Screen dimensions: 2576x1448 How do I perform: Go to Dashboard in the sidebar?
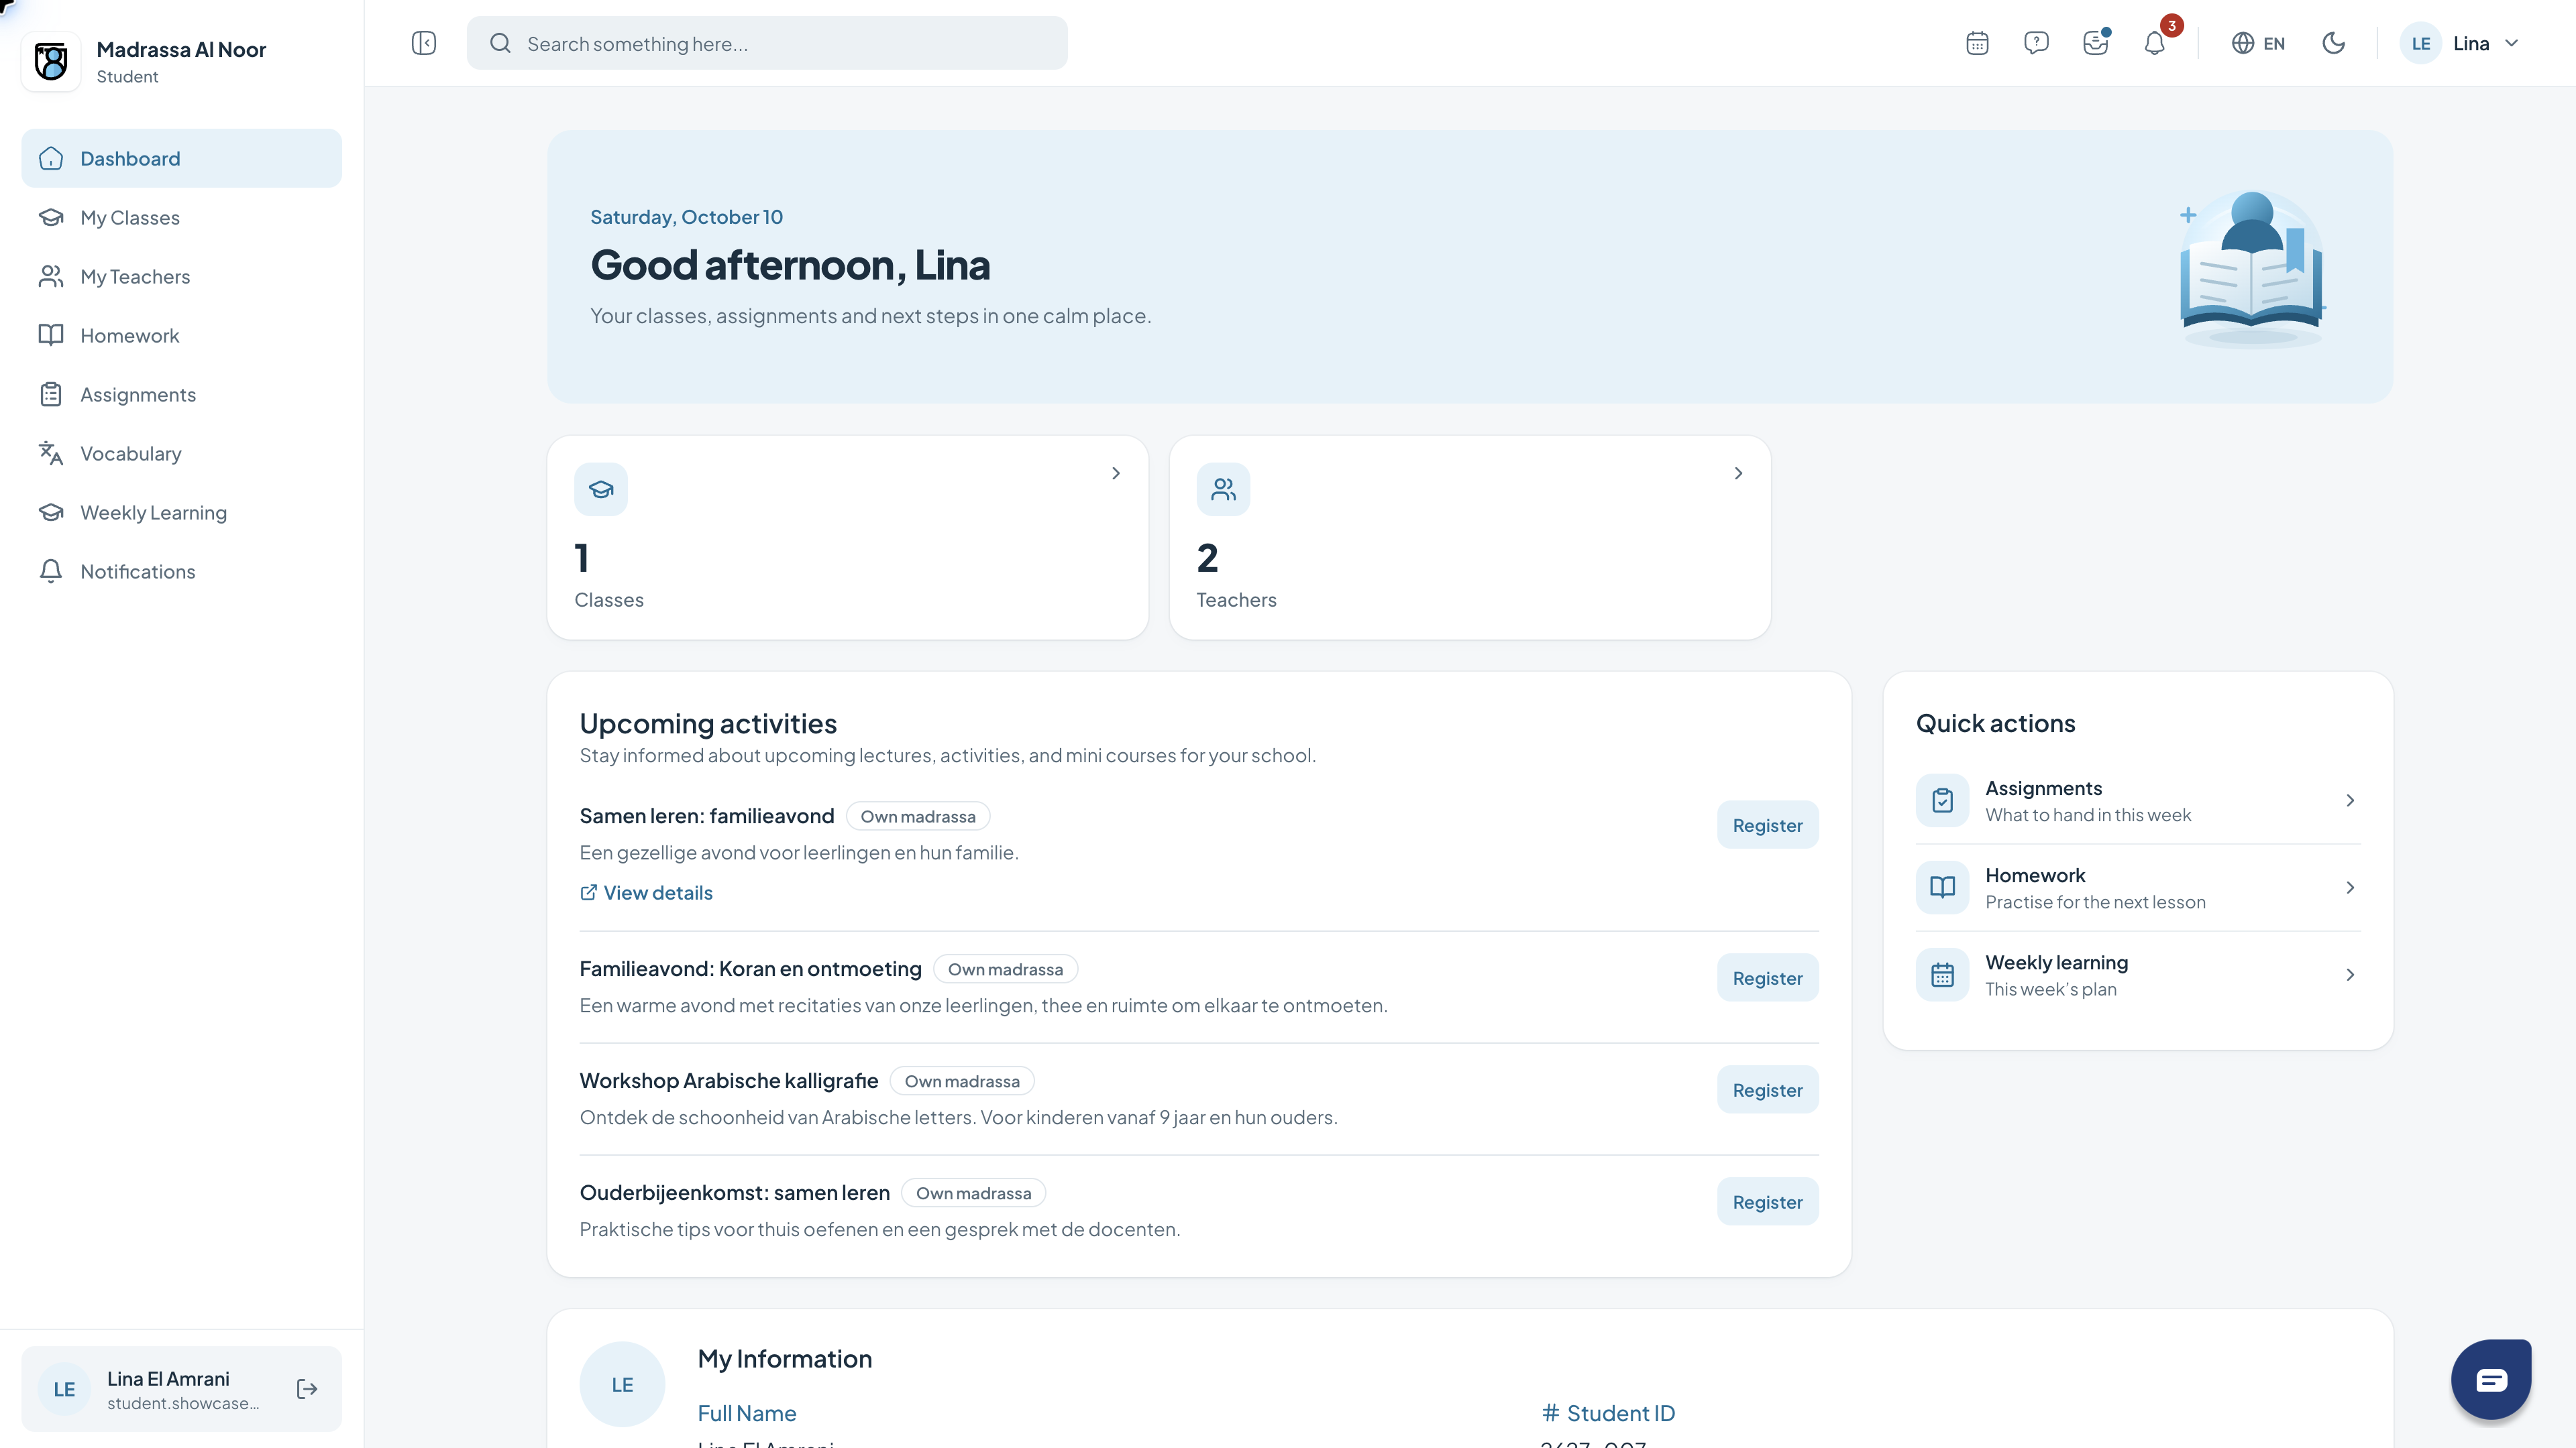pyautogui.click(x=181, y=158)
